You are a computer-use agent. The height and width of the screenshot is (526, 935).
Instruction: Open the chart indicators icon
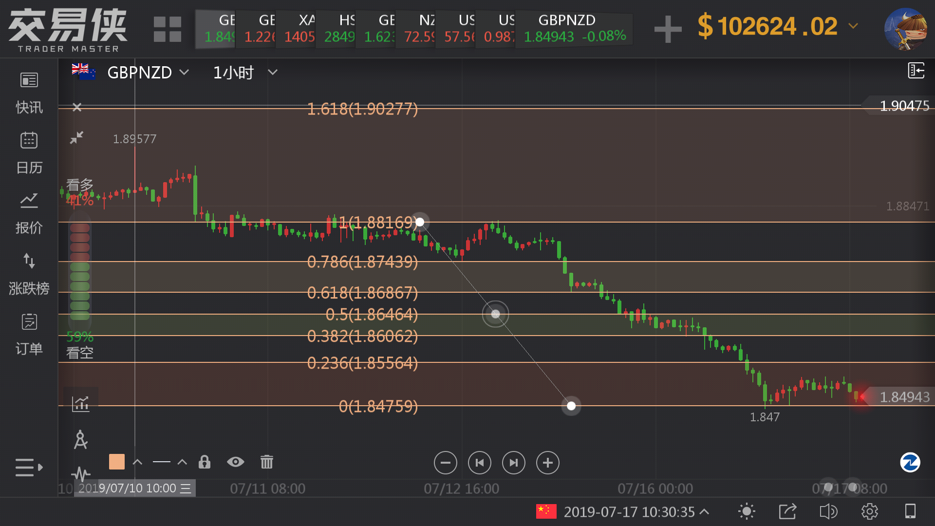coord(80,403)
